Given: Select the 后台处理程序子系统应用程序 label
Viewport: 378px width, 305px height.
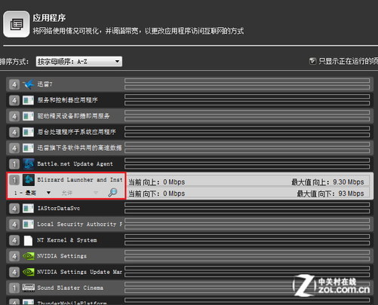Looking at the screenshot, I should [76, 132].
